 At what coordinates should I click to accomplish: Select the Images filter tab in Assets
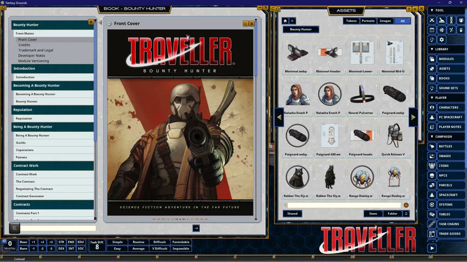(385, 21)
